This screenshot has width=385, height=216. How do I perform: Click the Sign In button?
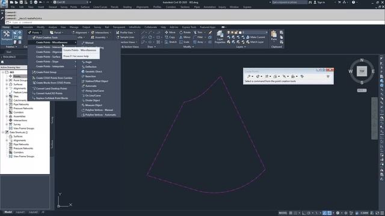tap(319, 2)
